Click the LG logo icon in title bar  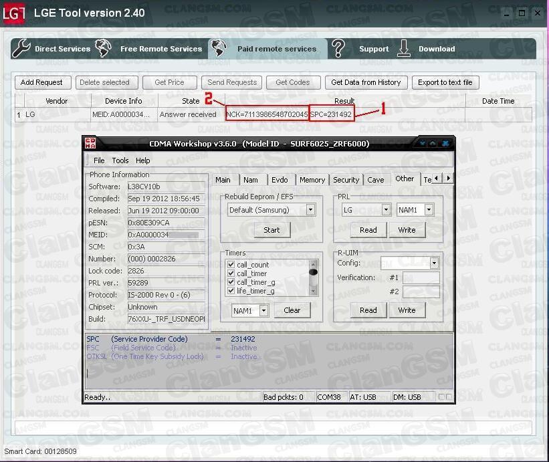13,13
